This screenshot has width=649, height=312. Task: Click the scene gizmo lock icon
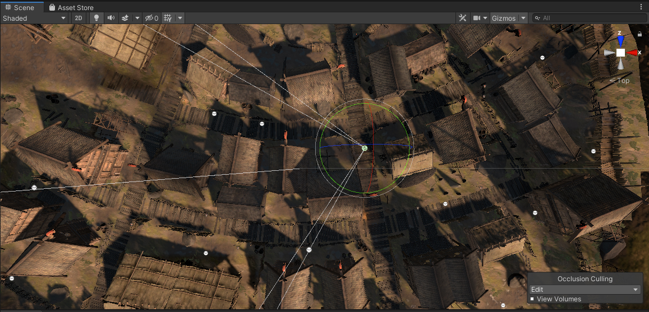pos(640,34)
